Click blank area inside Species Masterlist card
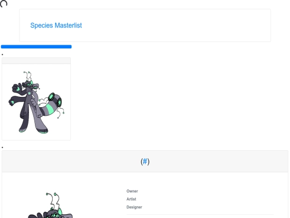The image size is (290, 218). click(176, 25)
